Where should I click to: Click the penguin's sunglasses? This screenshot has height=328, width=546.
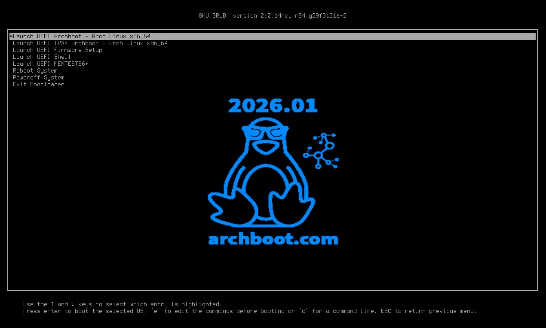click(264, 133)
